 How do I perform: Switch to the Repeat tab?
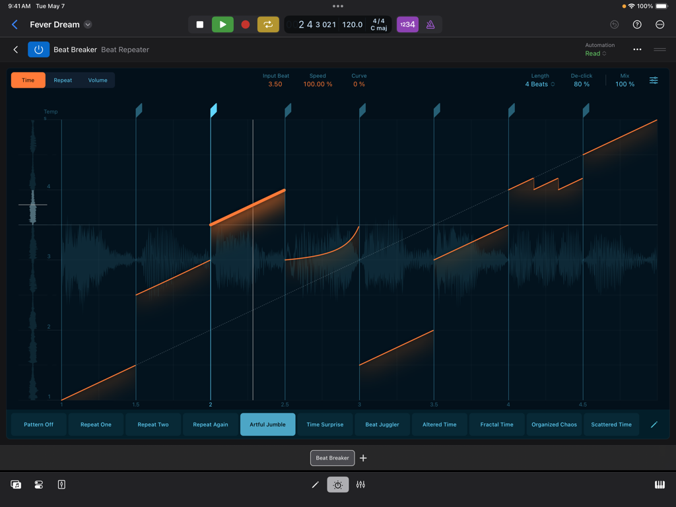point(63,80)
